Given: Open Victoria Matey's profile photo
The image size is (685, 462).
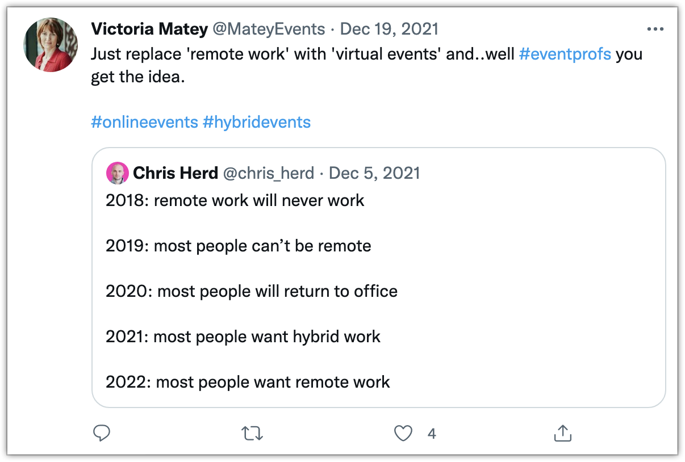Looking at the screenshot, I should 50,44.
